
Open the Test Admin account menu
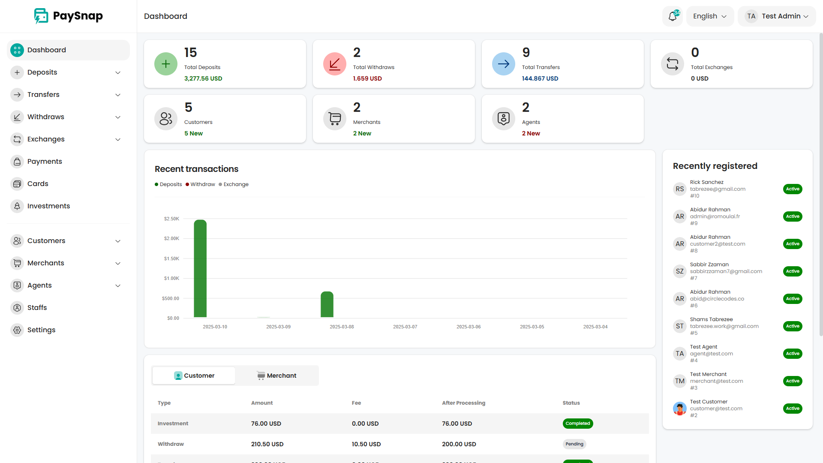coord(777,16)
